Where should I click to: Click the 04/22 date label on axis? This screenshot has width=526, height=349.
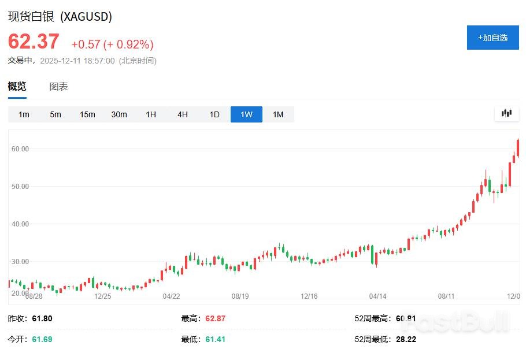pos(171,296)
